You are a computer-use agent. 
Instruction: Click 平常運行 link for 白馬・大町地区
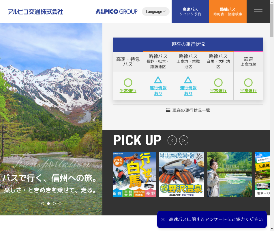tap(218, 91)
